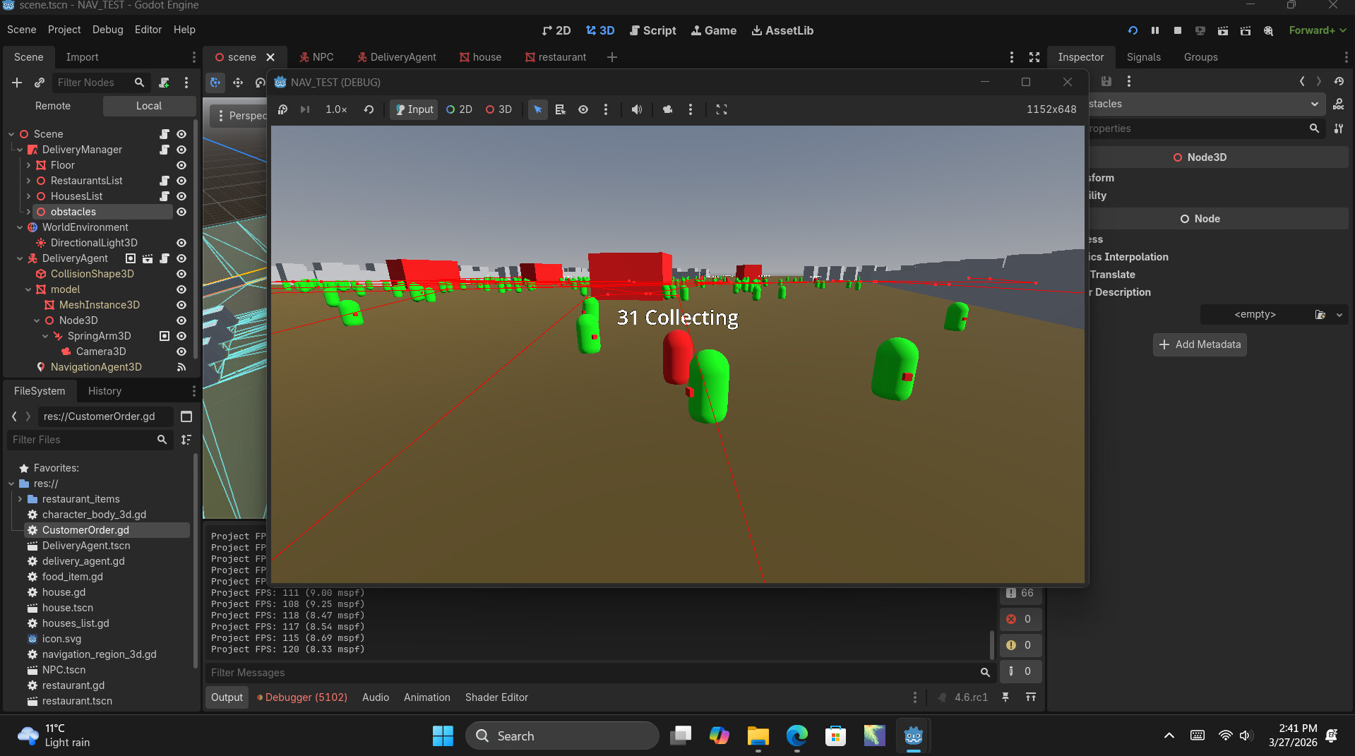The image size is (1355, 756).
Task: Open the Forward+ renderer dropdown
Action: pos(1317,30)
